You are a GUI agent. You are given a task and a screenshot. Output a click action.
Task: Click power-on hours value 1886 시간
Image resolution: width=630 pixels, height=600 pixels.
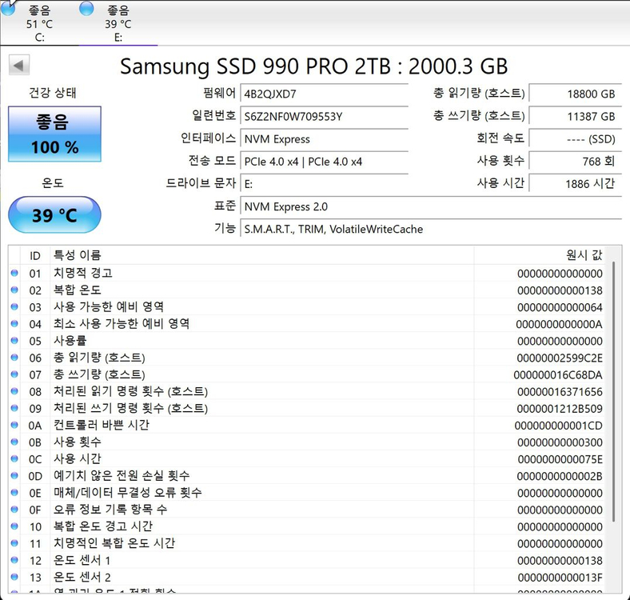(x=575, y=184)
